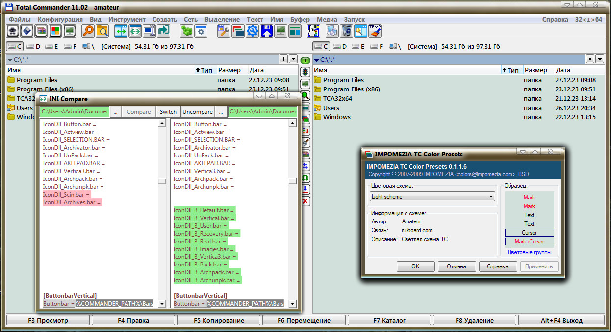Screen dimensions: 611x332
Task: Click the red X icon in vertical bar
Action: (305, 201)
